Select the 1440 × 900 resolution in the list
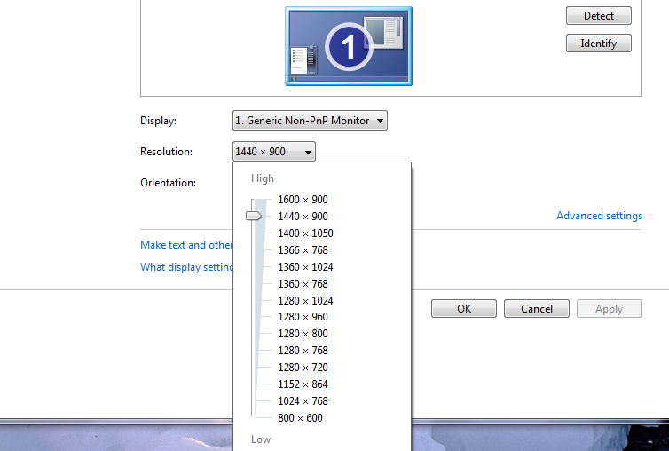Viewport: 669px width, 451px height. click(x=303, y=217)
